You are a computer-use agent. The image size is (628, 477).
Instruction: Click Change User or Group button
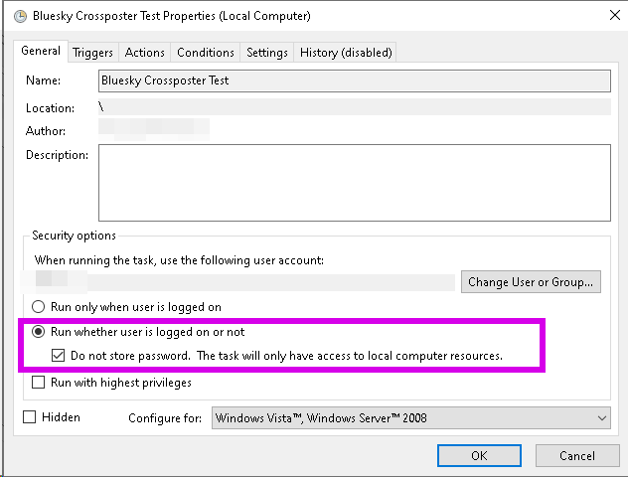pos(532,282)
